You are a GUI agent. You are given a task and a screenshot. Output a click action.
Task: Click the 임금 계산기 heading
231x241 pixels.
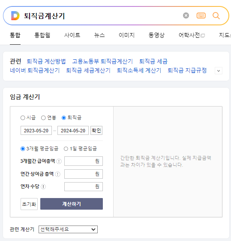[x=25, y=97]
